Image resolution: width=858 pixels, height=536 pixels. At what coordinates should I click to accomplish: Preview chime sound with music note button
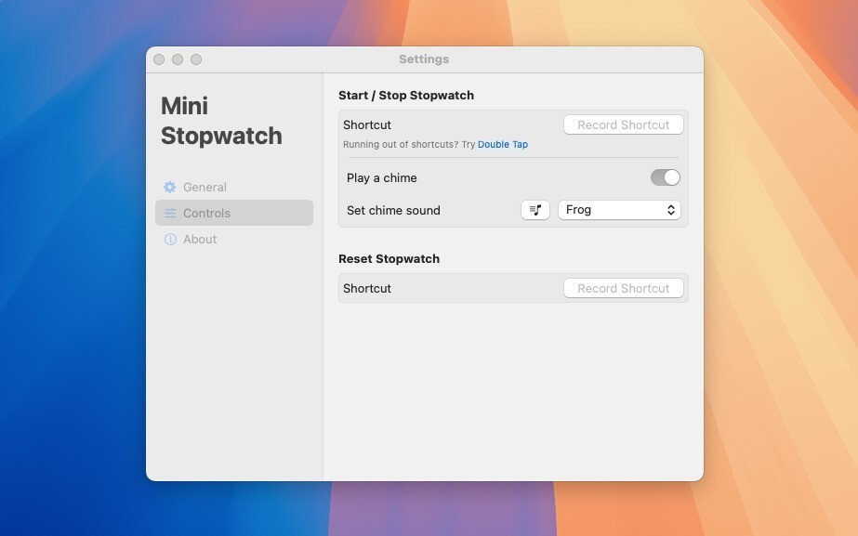point(535,210)
